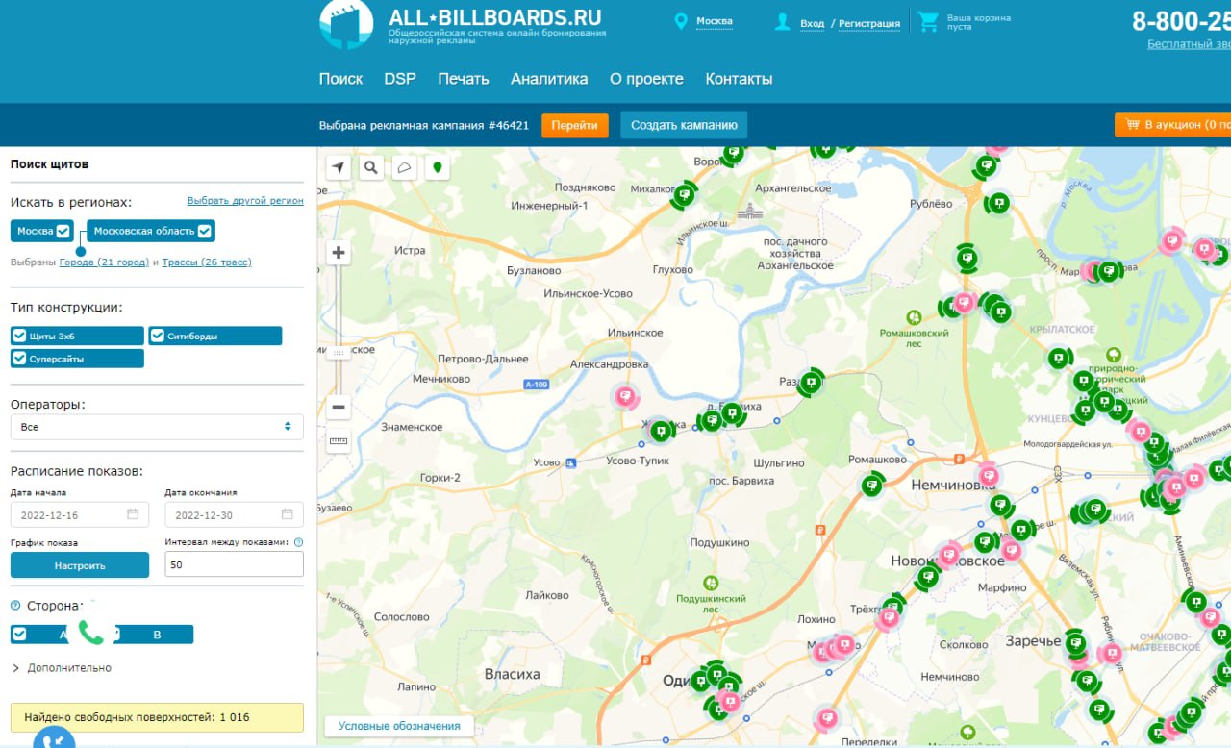Open the map search magnifier tool
Screen dimensions: 1231x748
tap(371, 167)
